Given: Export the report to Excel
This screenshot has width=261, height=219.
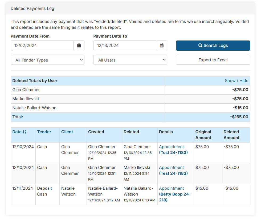Looking at the screenshot, I should 213,60.
